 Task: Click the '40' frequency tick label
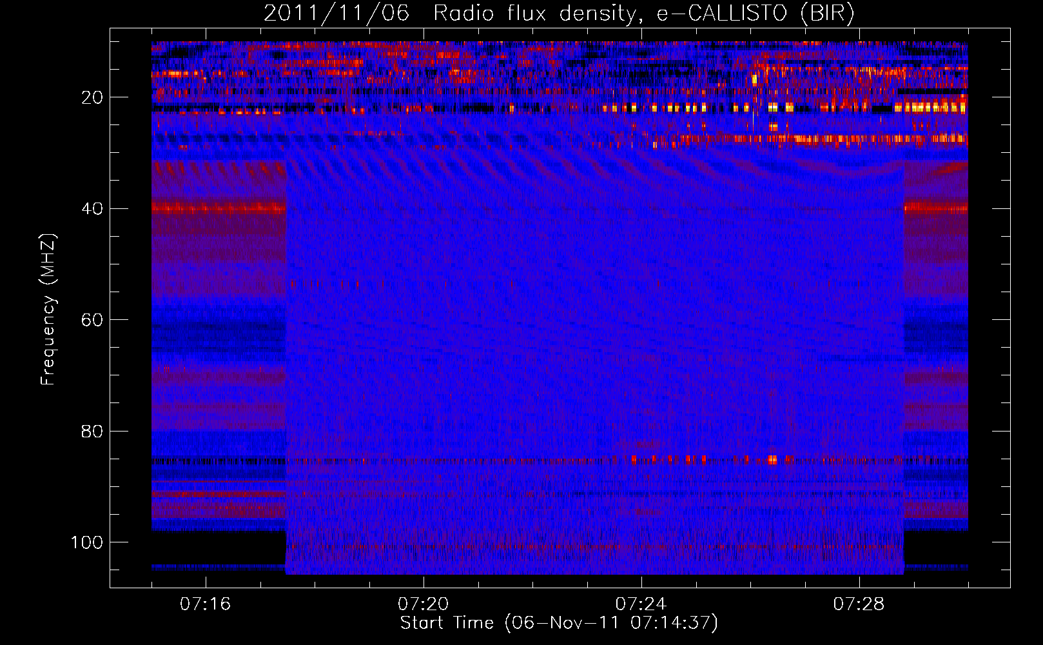(92, 208)
